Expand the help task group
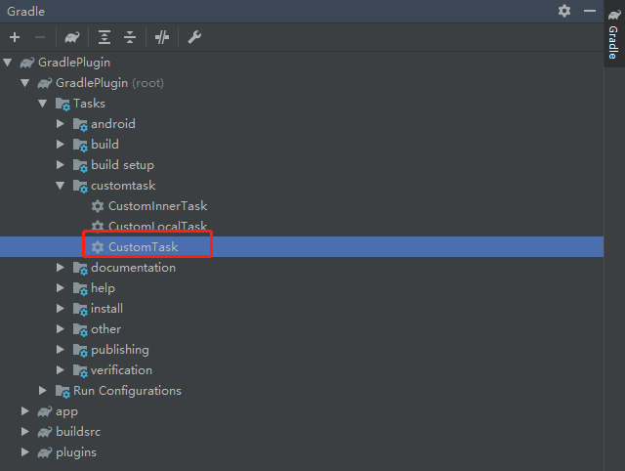This screenshot has width=625, height=471. coord(61,288)
